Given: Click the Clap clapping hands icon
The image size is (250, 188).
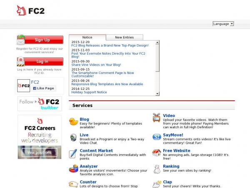Looking at the screenshot, I should pos(157,184).
